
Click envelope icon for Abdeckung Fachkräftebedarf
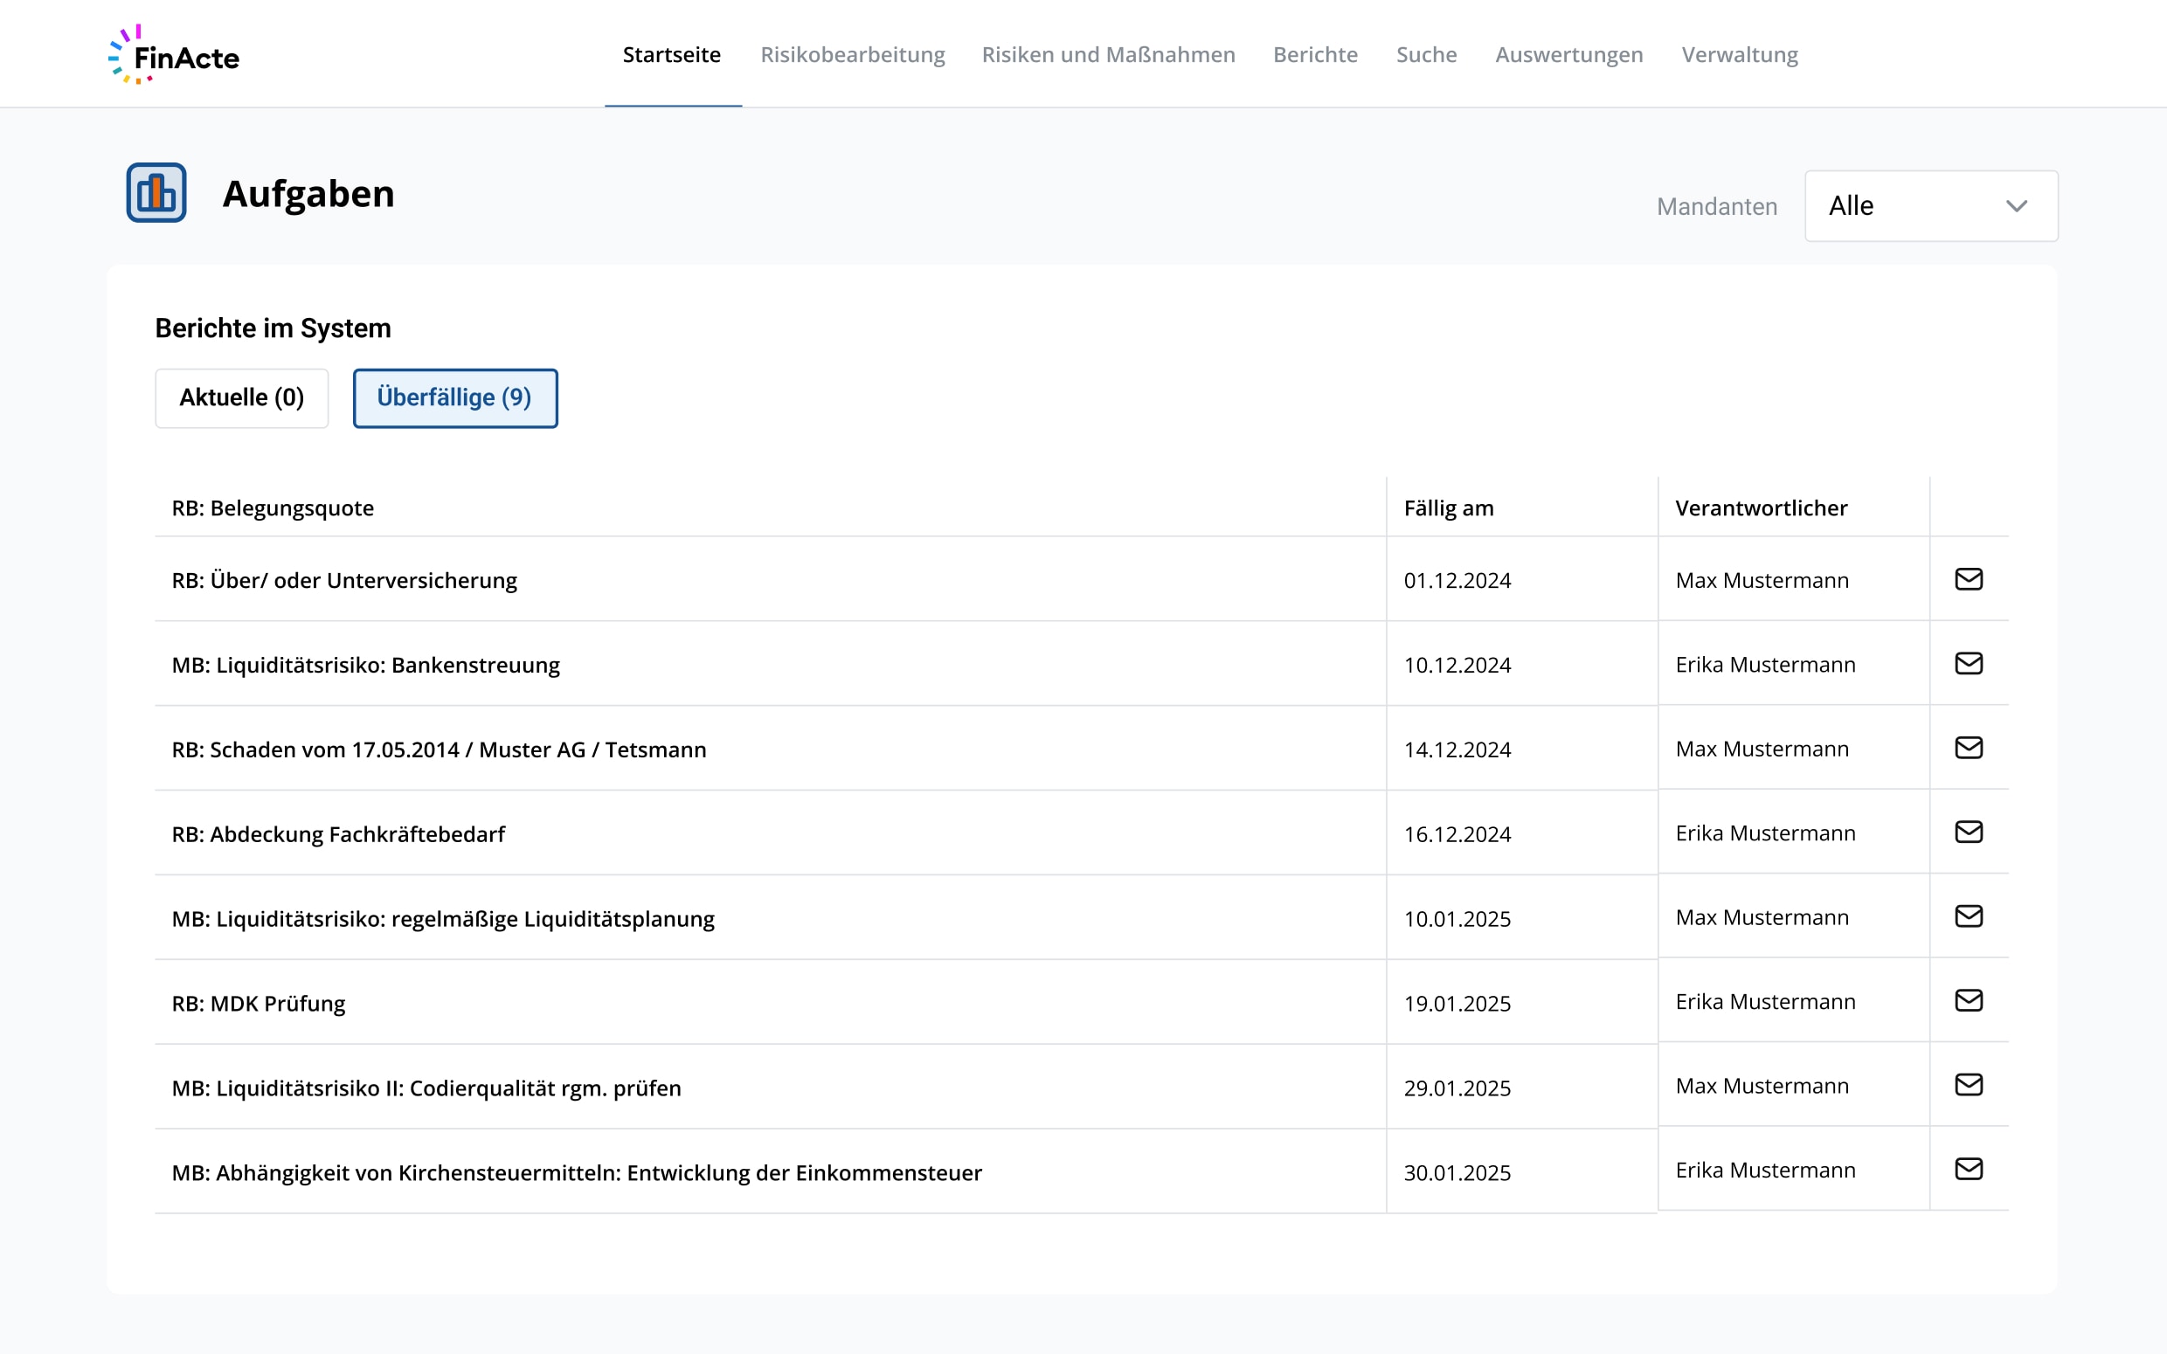pyautogui.click(x=1968, y=832)
